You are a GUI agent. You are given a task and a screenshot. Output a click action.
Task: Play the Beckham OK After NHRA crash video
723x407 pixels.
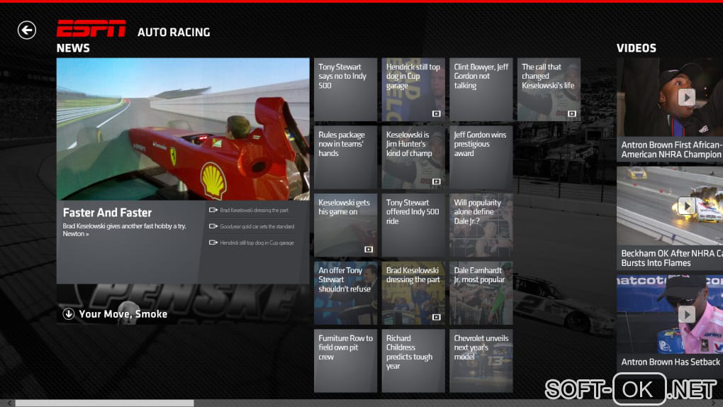[686, 206]
